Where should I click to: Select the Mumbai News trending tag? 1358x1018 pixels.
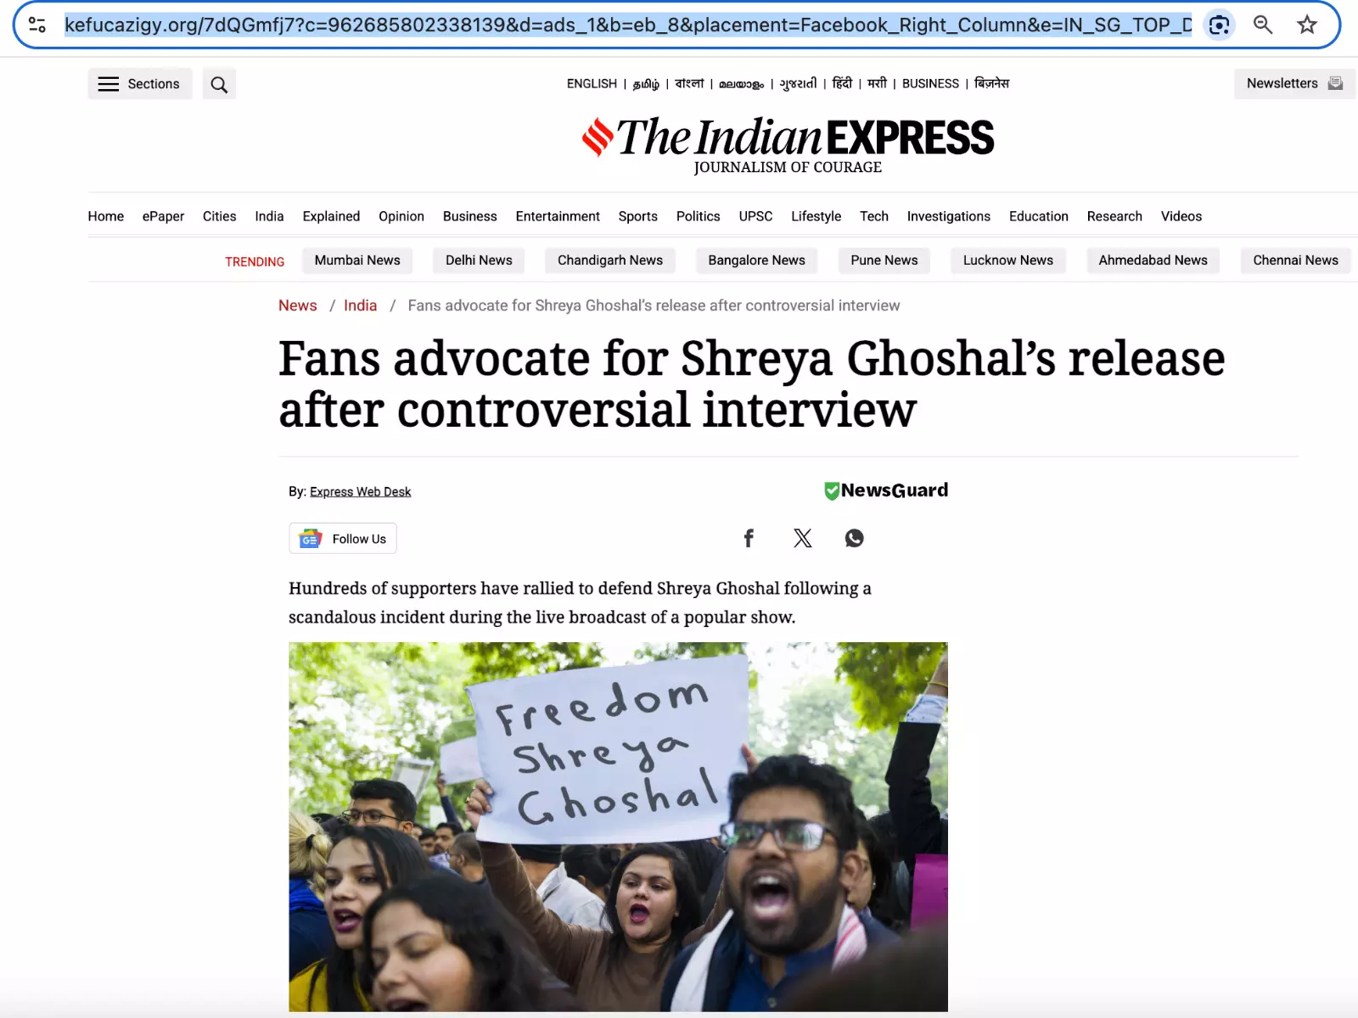click(x=357, y=260)
